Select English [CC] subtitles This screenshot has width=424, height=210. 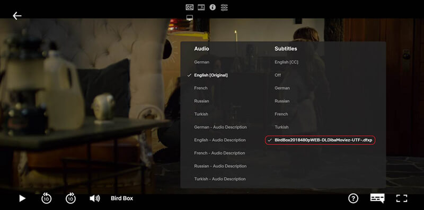click(x=286, y=62)
